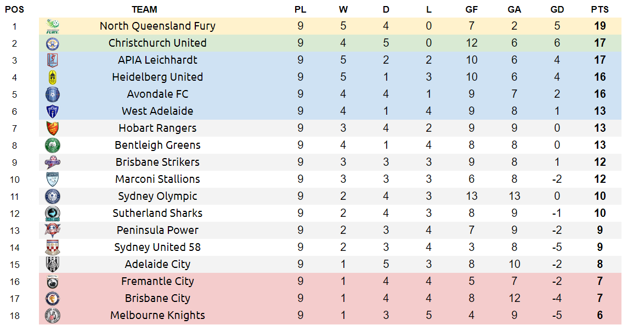Screen dimensions: 622x325
Task: Click the Peninsula Power logo
Action: (x=52, y=230)
